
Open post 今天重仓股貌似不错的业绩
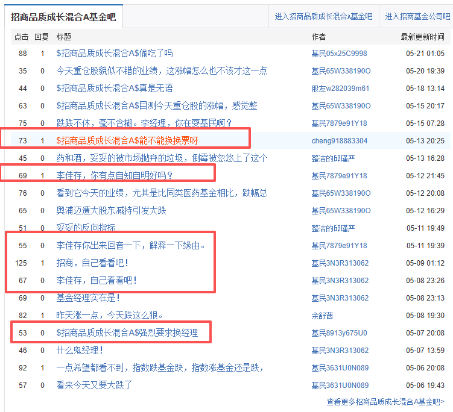click(162, 70)
